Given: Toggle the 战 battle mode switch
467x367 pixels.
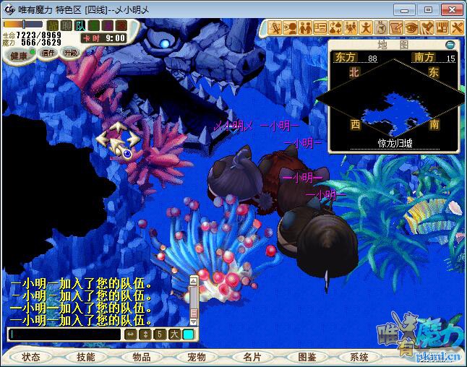Looking at the screenshot, I should [53, 25].
